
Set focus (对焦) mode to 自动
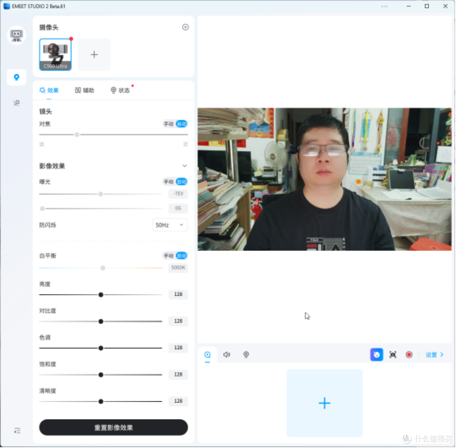click(x=182, y=124)
